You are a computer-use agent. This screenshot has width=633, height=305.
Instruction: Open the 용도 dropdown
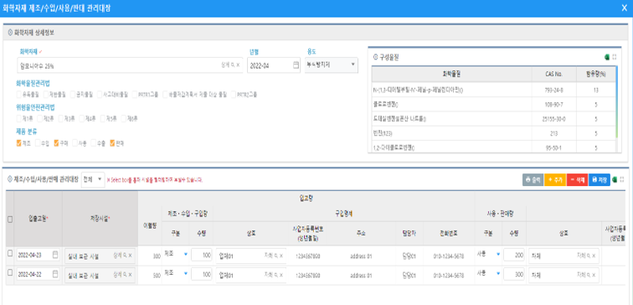pyautogui.click(x=331, y=65)
